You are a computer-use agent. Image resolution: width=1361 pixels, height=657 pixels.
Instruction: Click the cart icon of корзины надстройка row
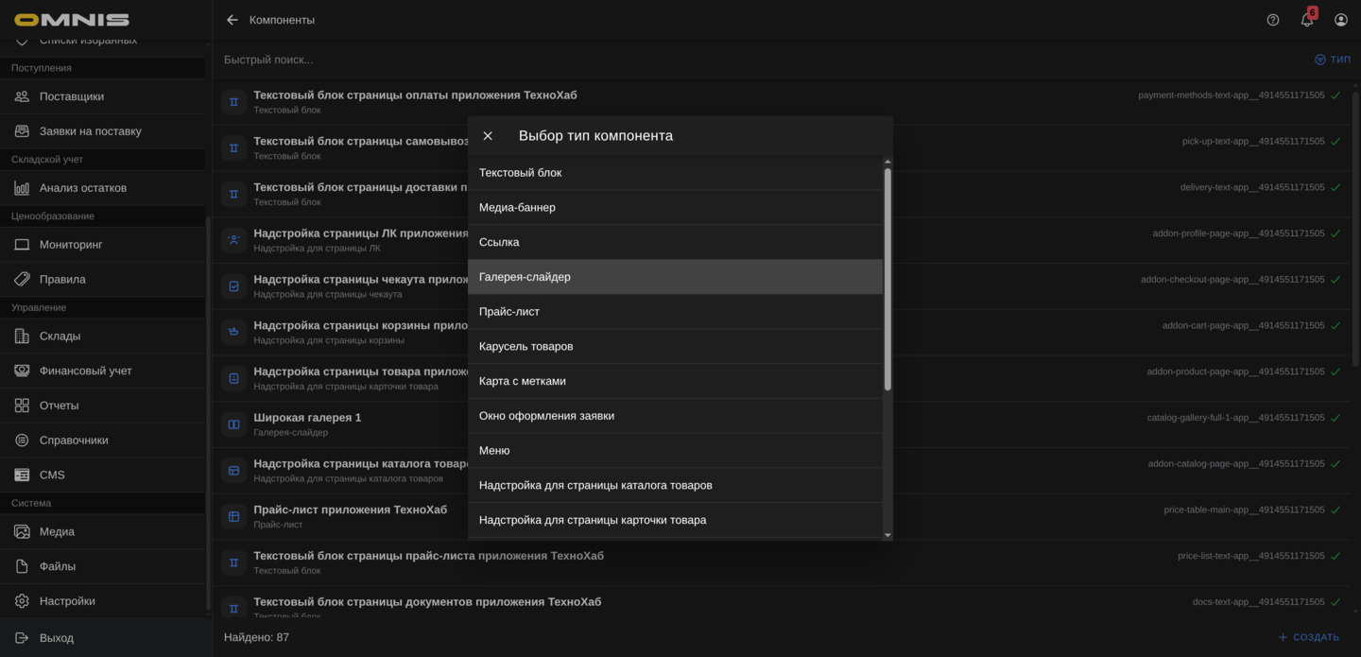tap(233, 331)
